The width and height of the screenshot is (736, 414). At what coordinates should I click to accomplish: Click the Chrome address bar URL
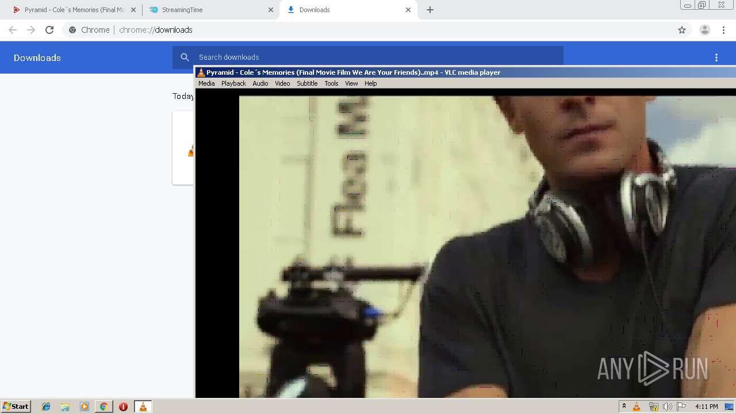click(x=156, y=30)
